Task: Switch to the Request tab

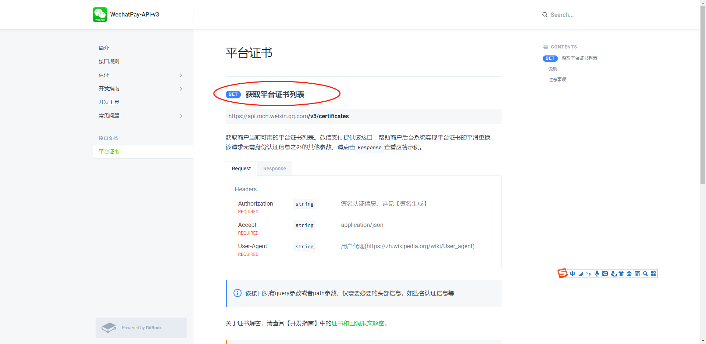Action: (241, 169)
